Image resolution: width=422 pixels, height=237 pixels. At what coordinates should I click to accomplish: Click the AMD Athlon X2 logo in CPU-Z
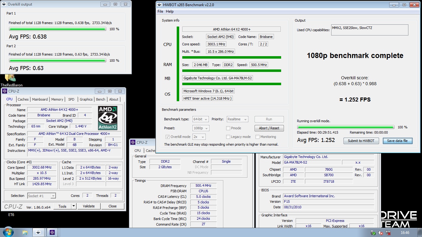(108, 118)
